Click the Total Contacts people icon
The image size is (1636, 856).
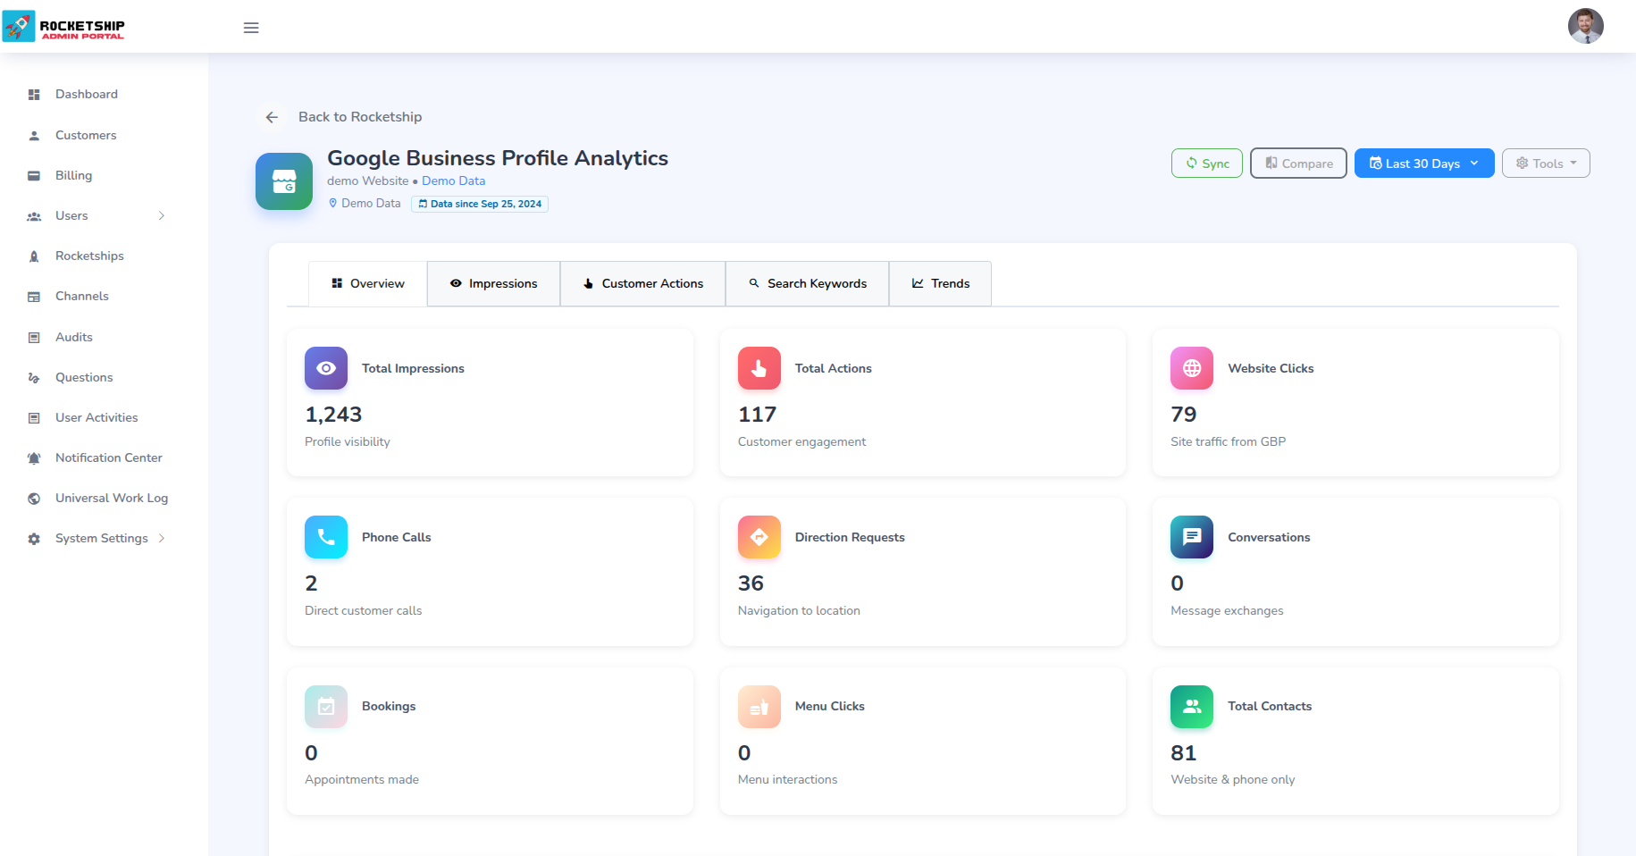point(1192,707)
